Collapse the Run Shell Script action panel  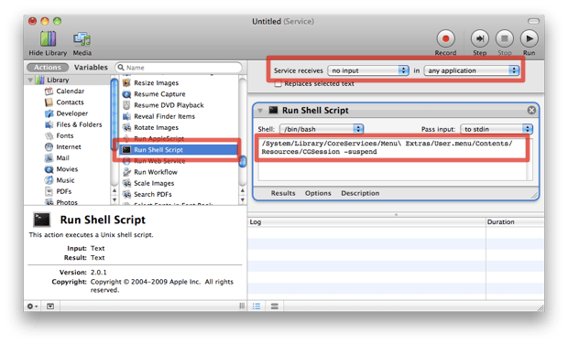[x=260, y=111]
